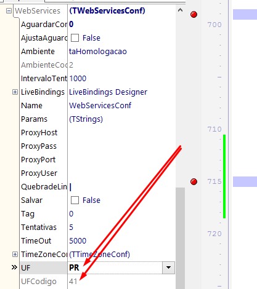
Task: Remove the breakpoint at line 715
Action: [x=194, y=181]
